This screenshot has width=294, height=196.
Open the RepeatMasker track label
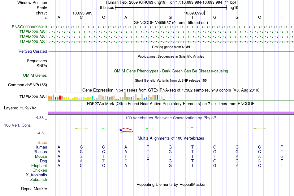point(34,189)
